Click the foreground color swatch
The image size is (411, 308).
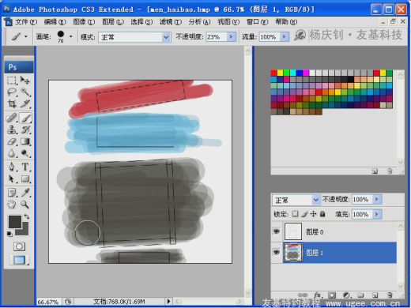15,222
